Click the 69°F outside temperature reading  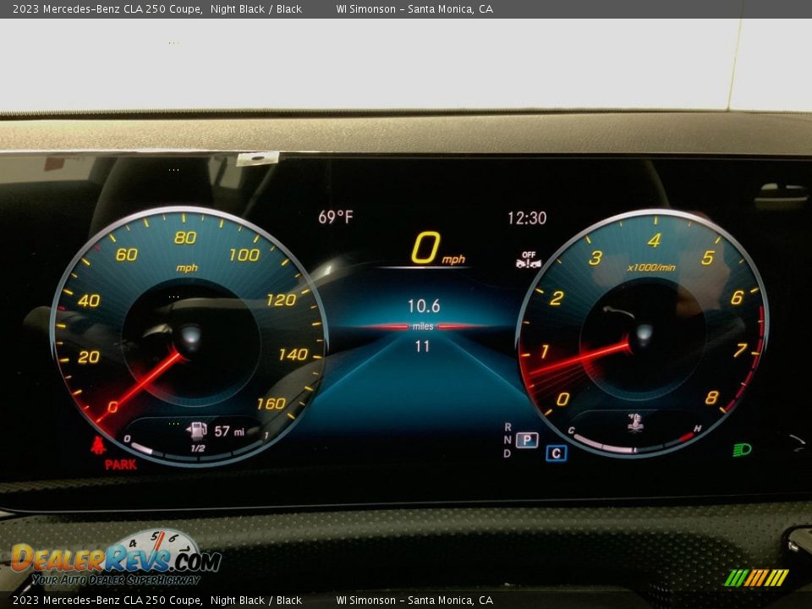pos(336,217)
